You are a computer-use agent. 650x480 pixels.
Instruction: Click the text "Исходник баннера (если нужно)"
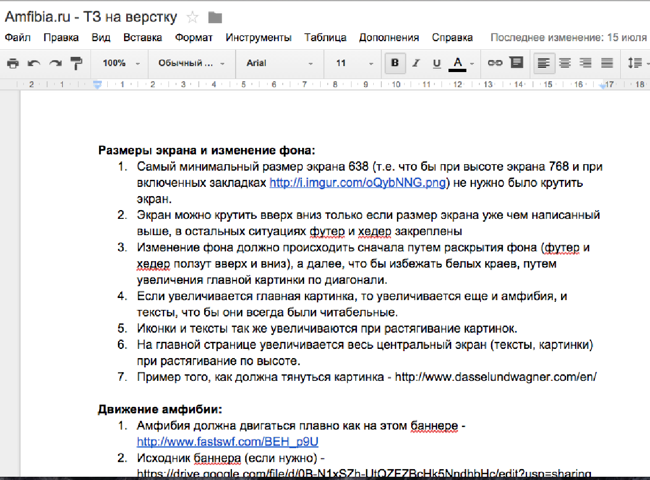[x=225, y=458]
